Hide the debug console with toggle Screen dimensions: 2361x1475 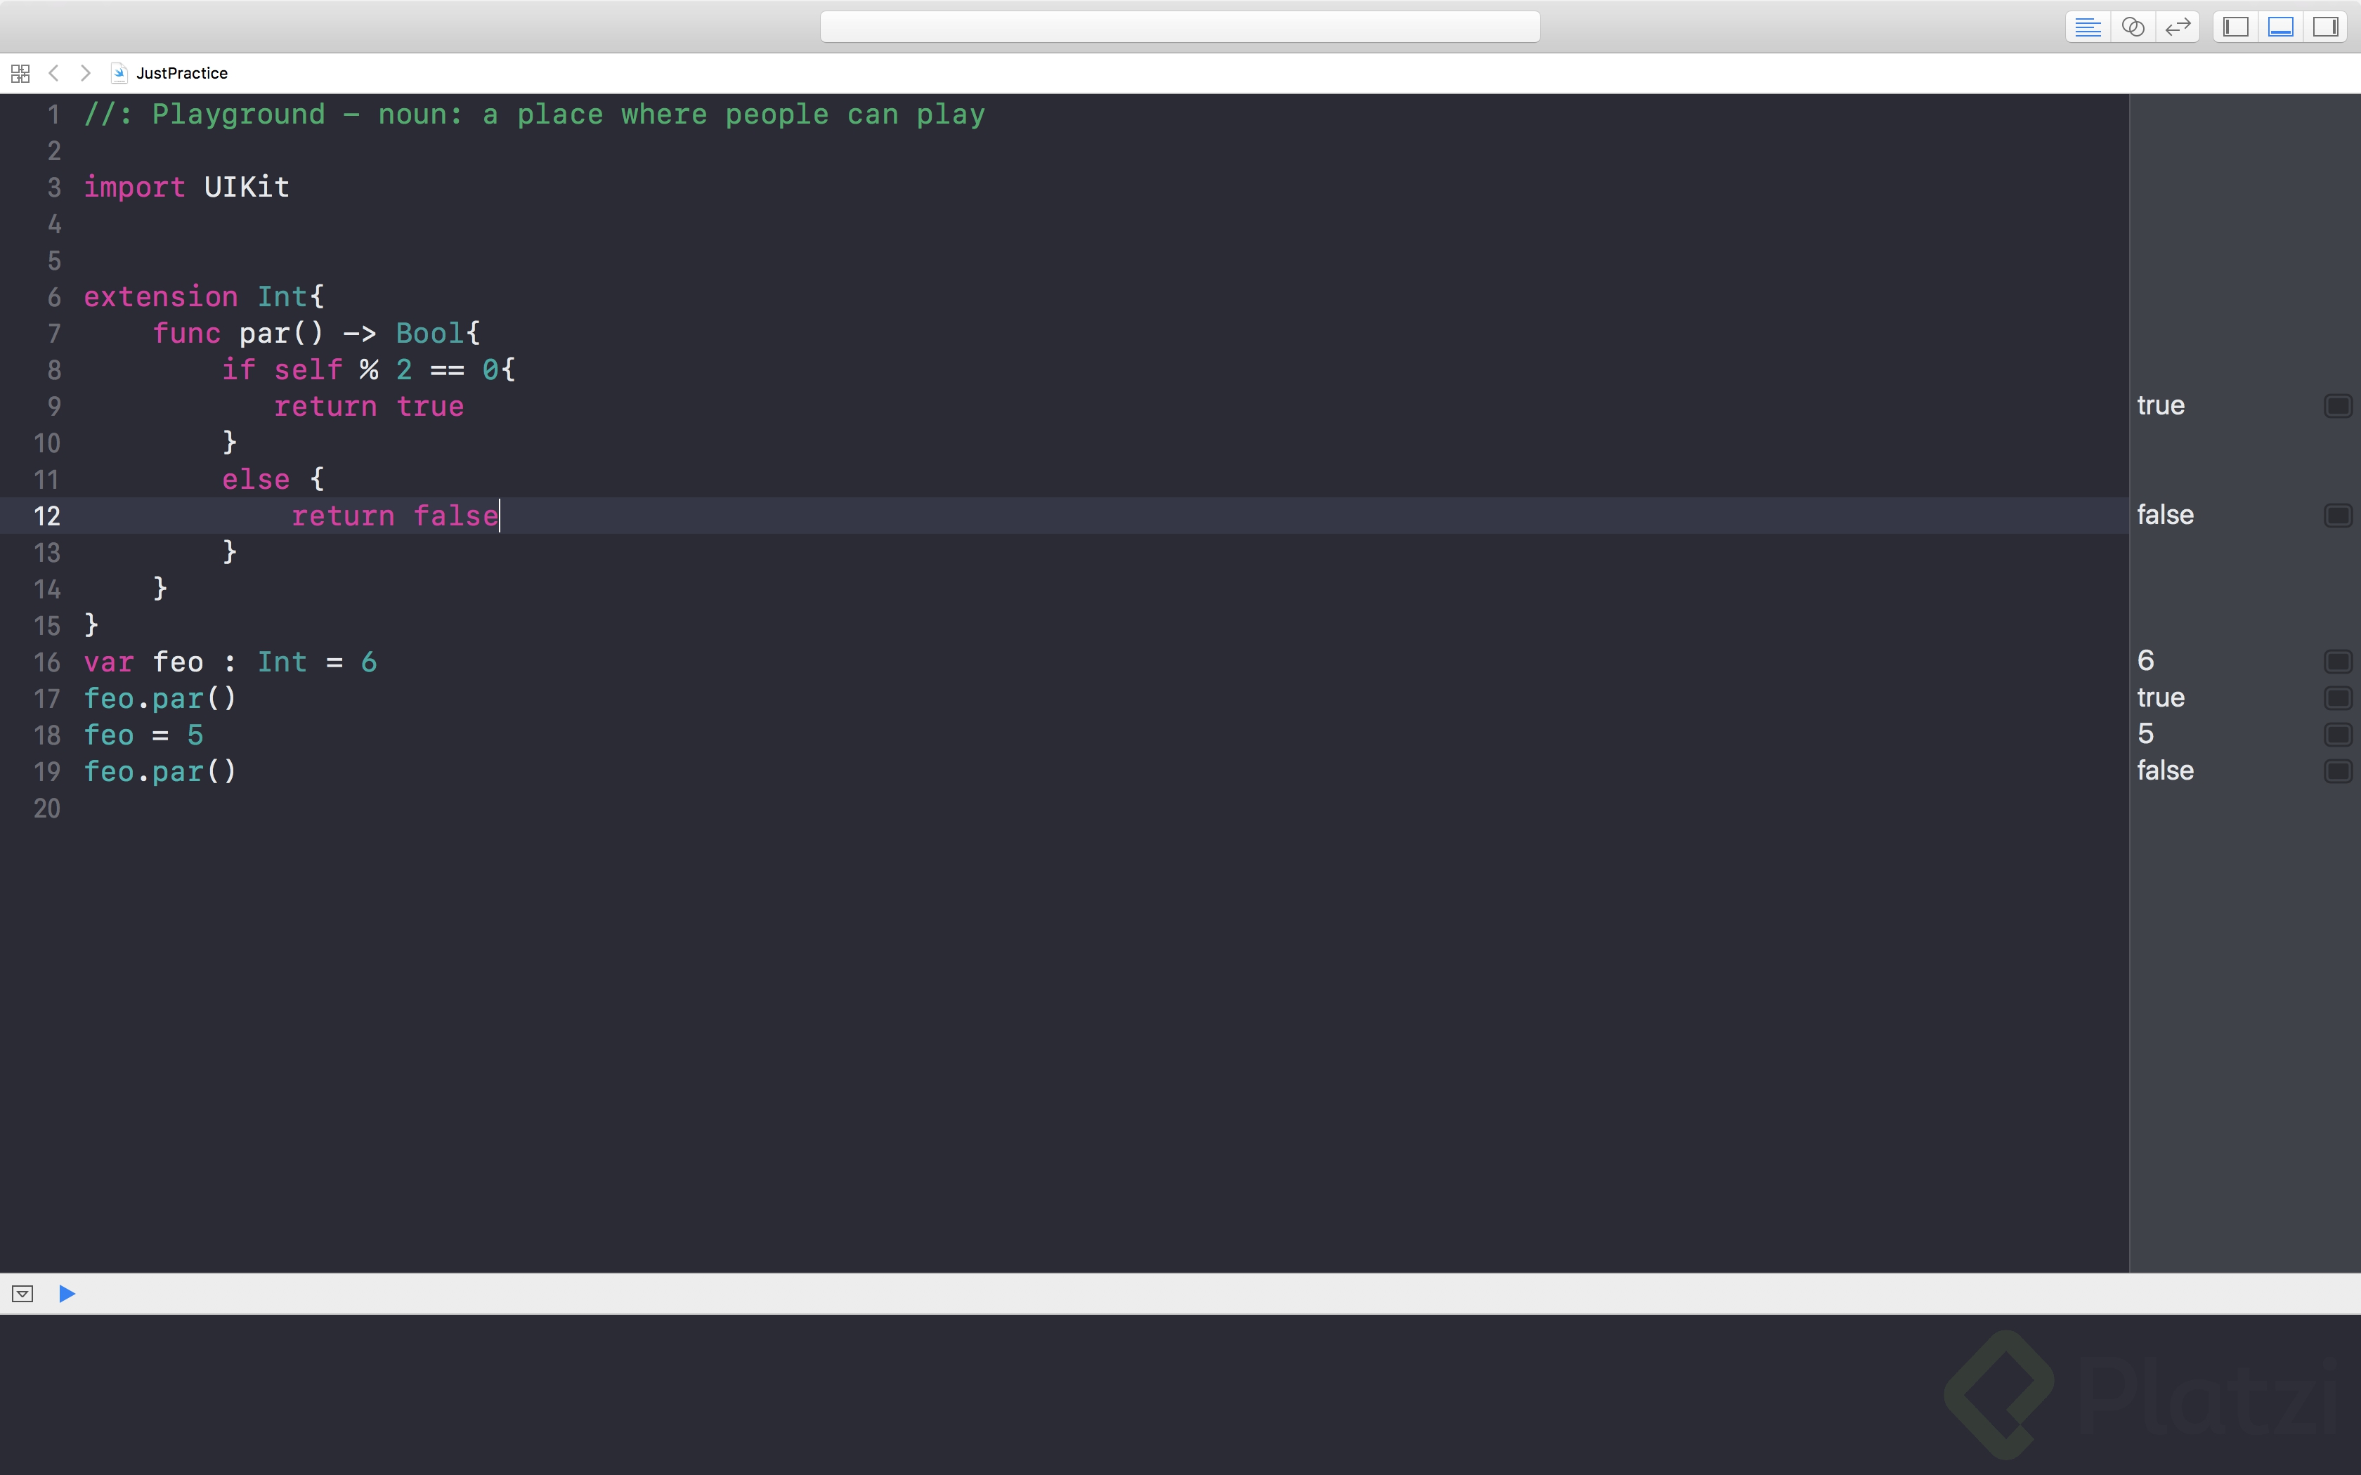[x=22, y=1294]
